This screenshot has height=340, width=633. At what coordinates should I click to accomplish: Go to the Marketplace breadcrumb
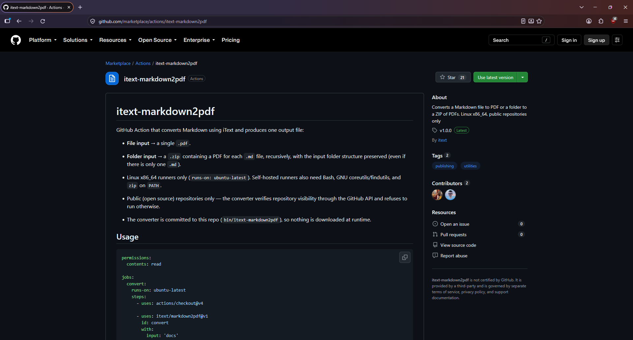(x=118, y=63)
